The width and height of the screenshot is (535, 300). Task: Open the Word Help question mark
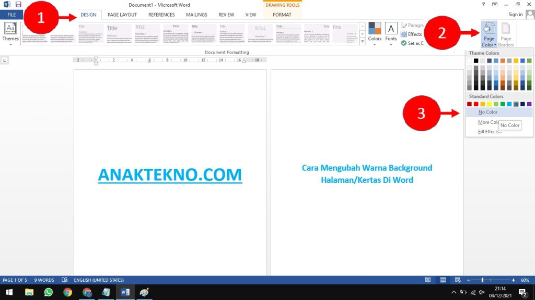483,4
